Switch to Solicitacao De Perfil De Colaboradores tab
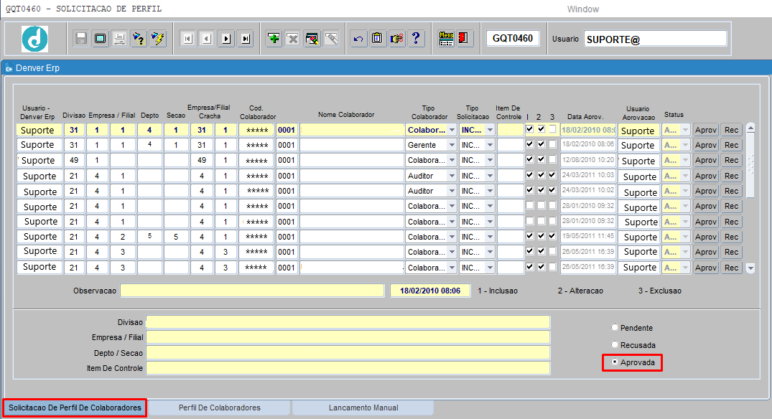 (x=75, y=408)
